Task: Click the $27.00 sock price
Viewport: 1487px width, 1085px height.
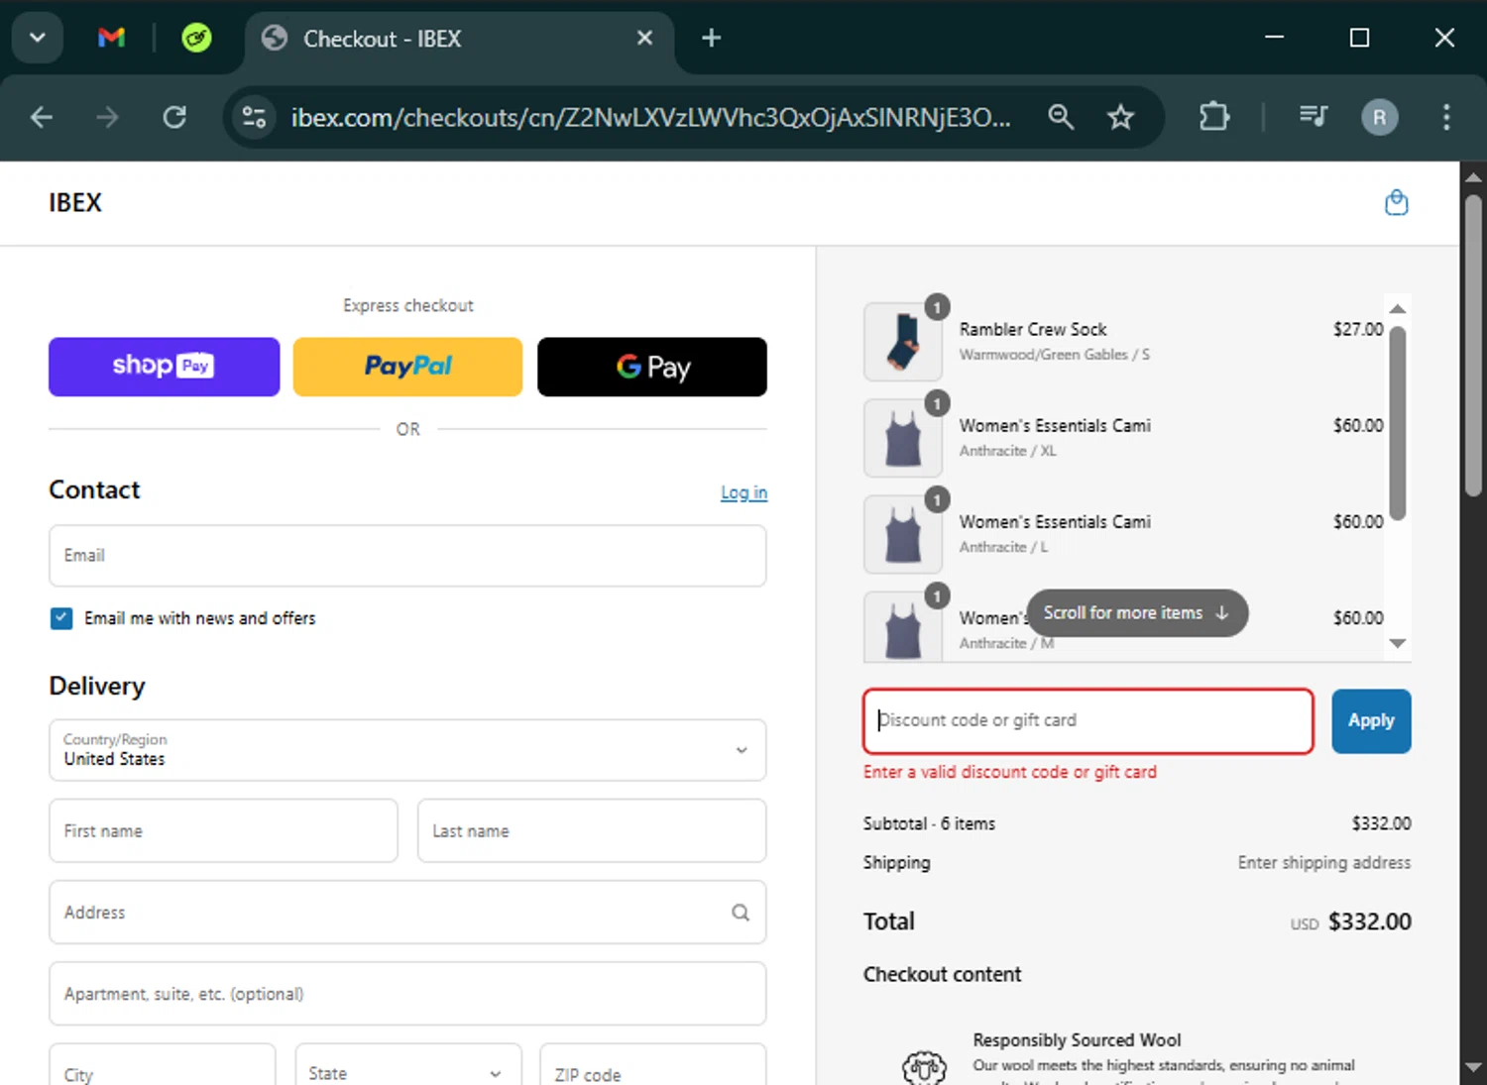Action: coord(1357,329)
